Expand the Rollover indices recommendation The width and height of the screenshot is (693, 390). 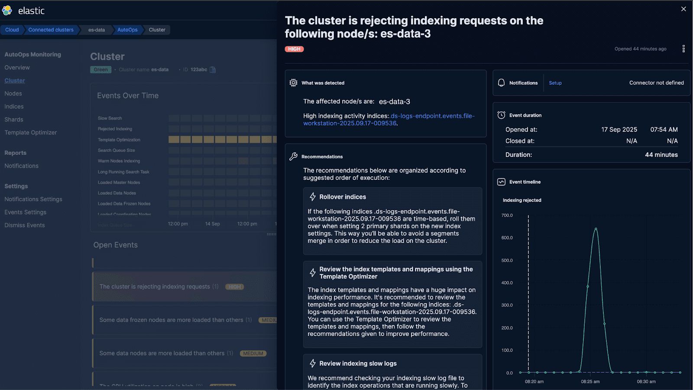(x=342, y=197)
